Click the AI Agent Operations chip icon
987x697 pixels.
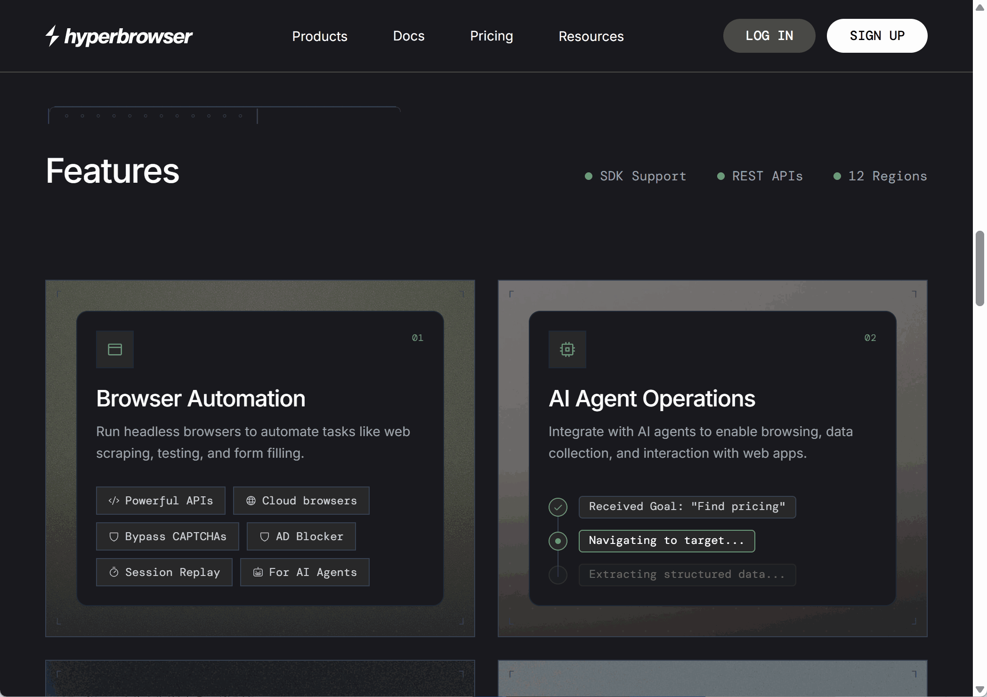(x=567, y=349)
